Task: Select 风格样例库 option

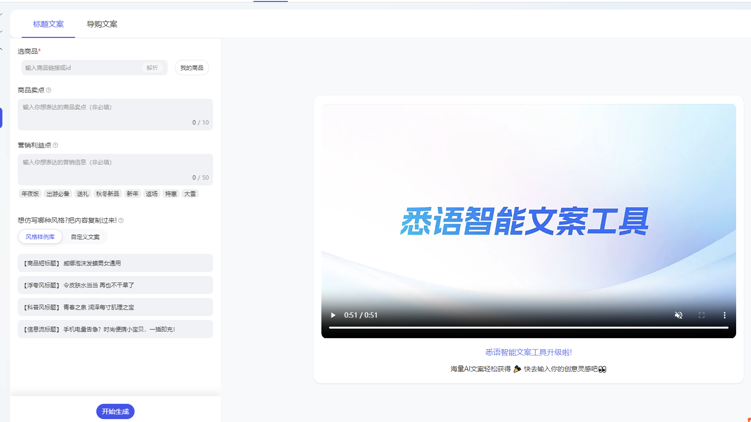Action: 40,237
